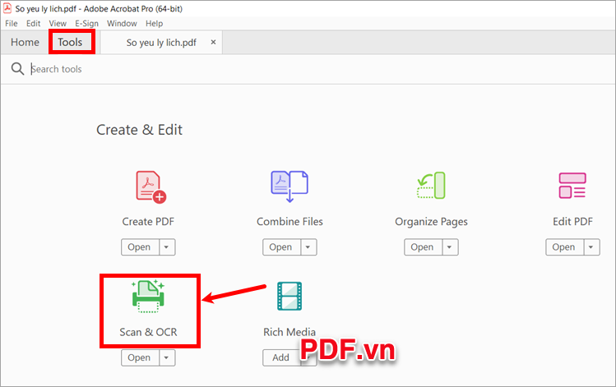Choose the Organize Pages tool icon

point(431,186)
